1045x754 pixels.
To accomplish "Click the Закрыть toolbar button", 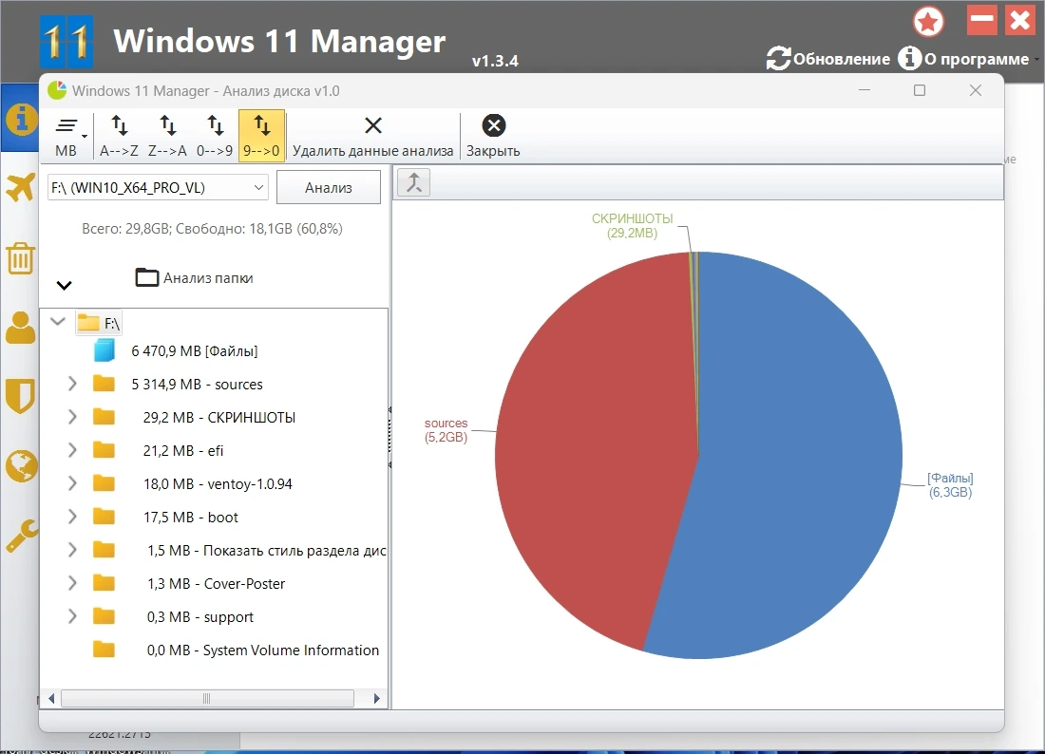I will (493, 136).
